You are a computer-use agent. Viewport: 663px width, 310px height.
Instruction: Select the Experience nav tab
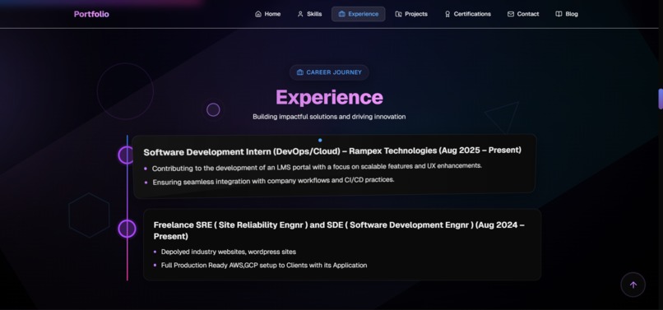358,14
